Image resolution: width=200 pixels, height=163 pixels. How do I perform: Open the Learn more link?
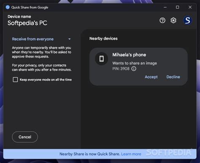pos(131,154)
